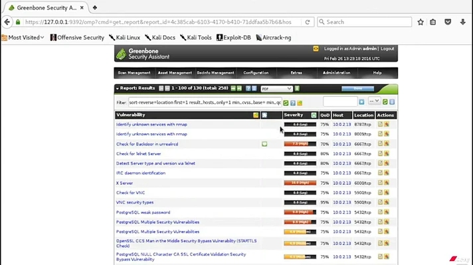The width and height of the screenshot is (473, 265).
Task: Open Check for Backdoor in unrealircd
Action: pos(147,144)
